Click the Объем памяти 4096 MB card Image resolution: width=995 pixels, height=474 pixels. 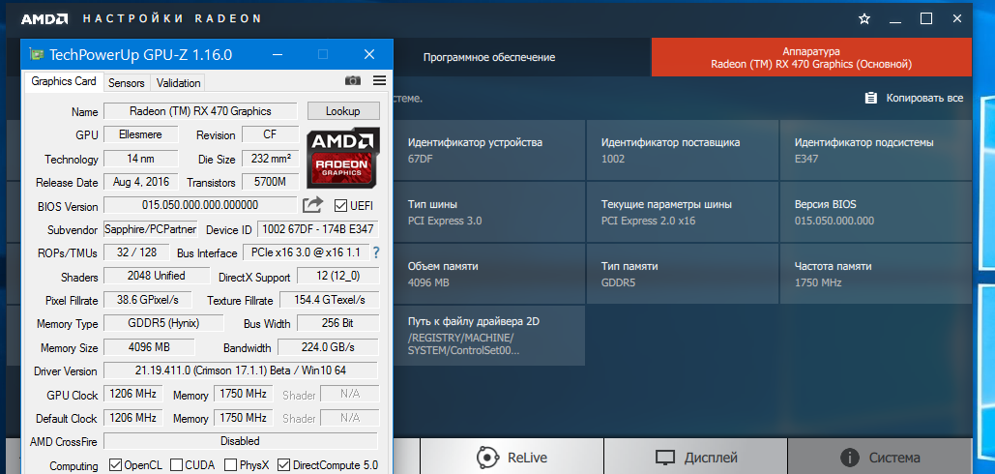[x=490, y=274]
